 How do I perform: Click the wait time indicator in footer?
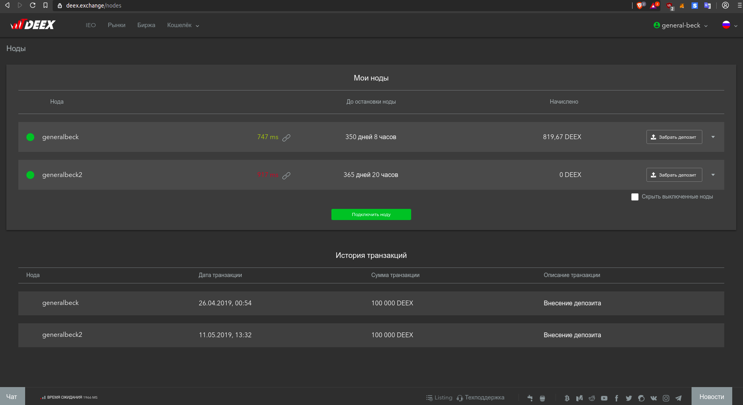tap(69, 397)
